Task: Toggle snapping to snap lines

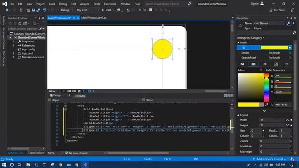Action: pos(84,91)
